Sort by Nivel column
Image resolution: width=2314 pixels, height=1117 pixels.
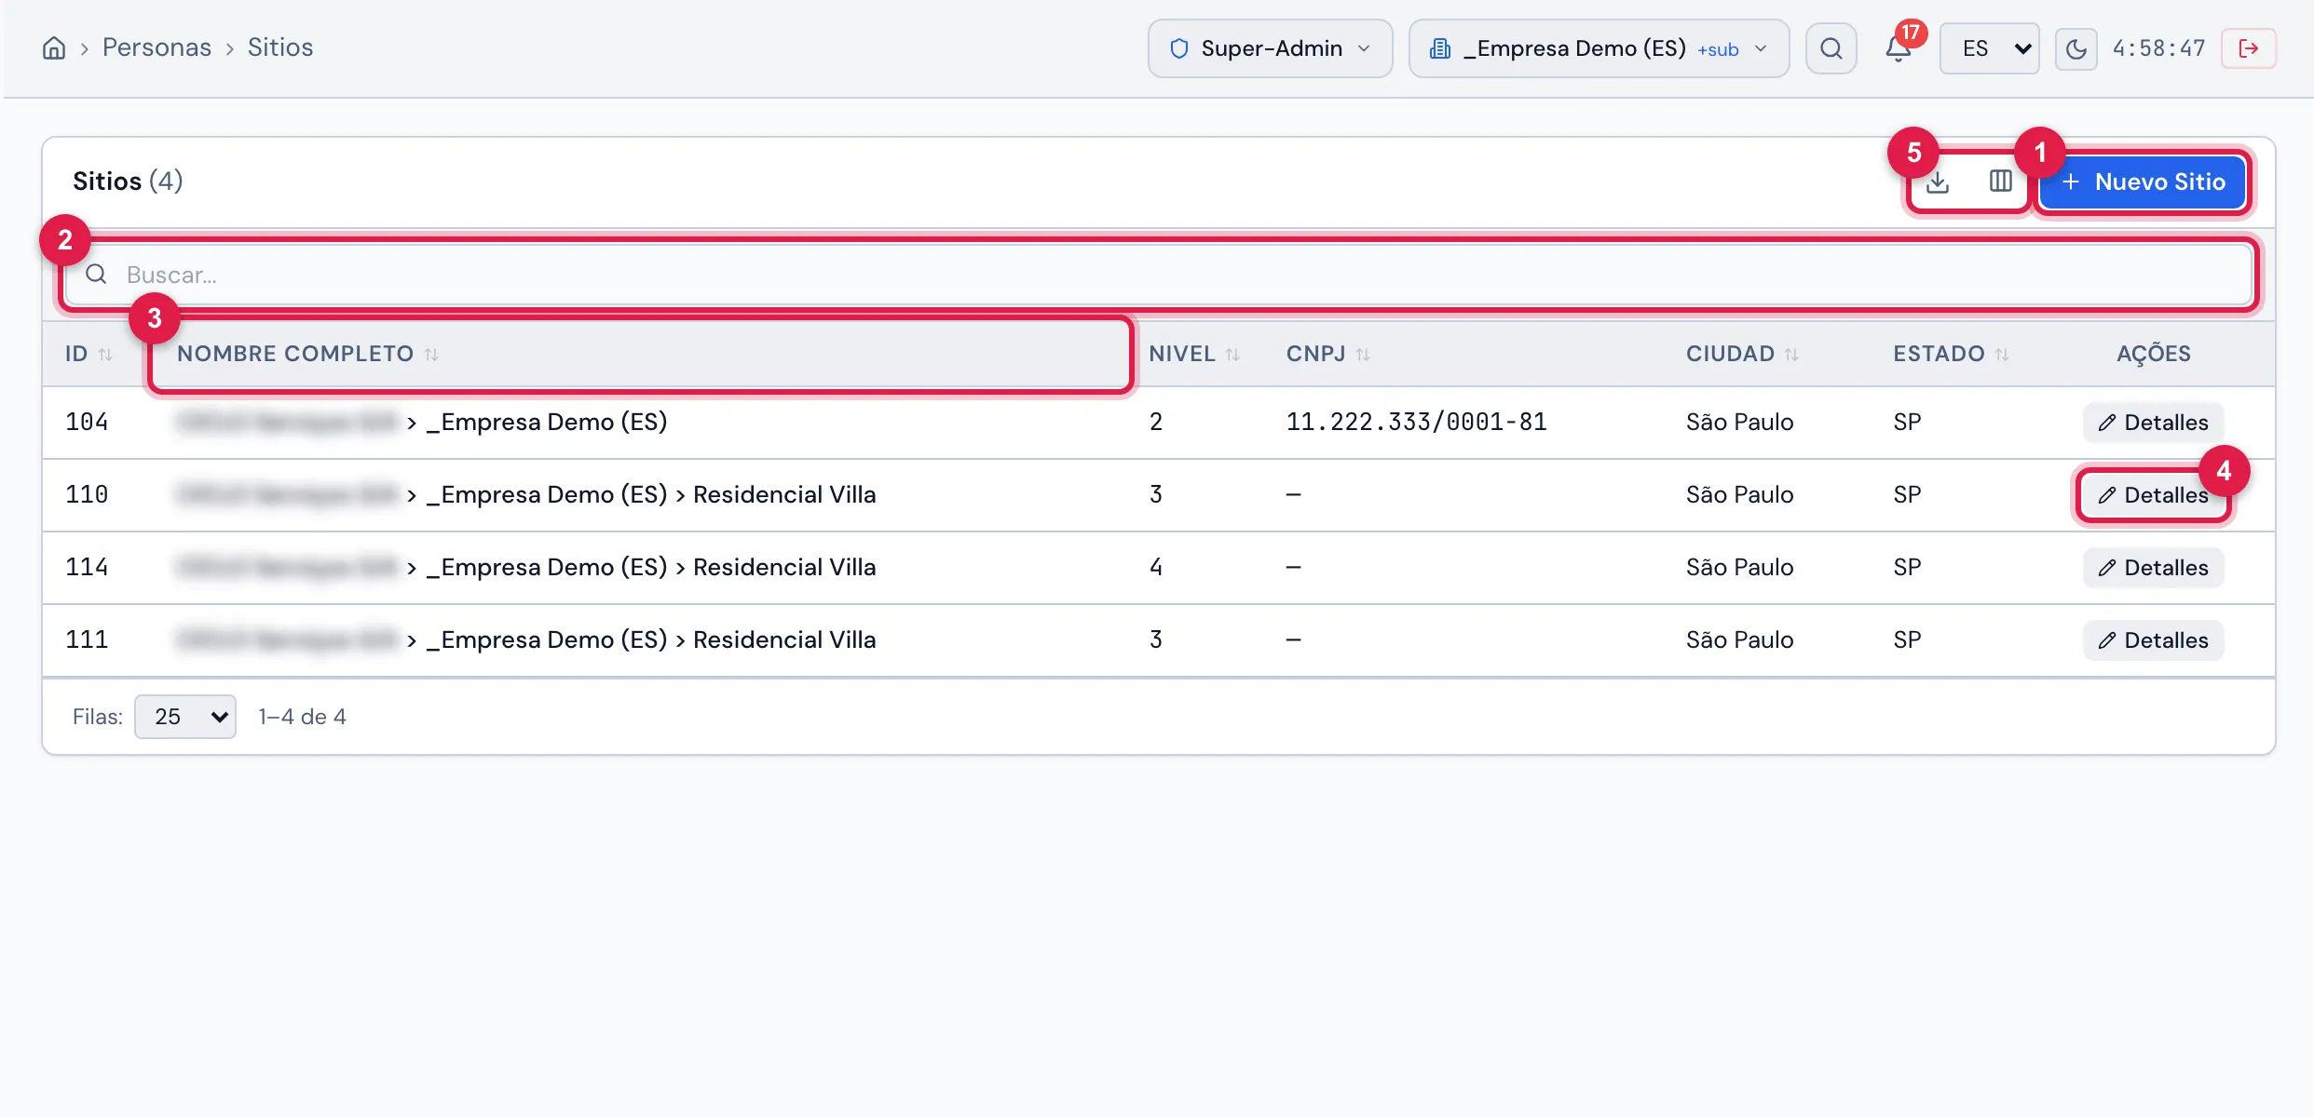(1194, 354)
